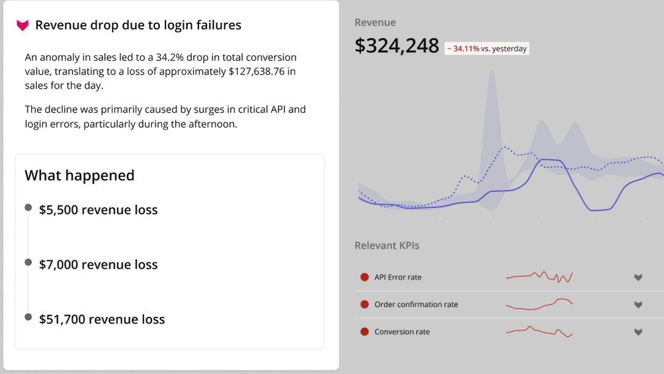Expand the API Error rate row chevron
664x374 pixels.
638,277
